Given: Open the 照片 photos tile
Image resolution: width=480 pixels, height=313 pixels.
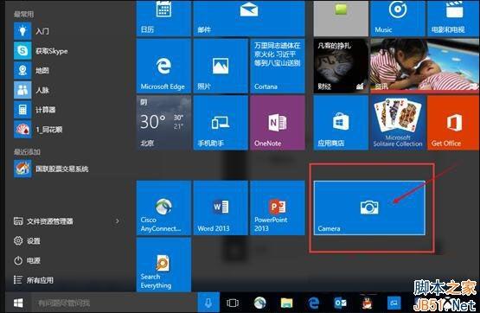Looking at the screenshot, I should click(x=221, y=66).
